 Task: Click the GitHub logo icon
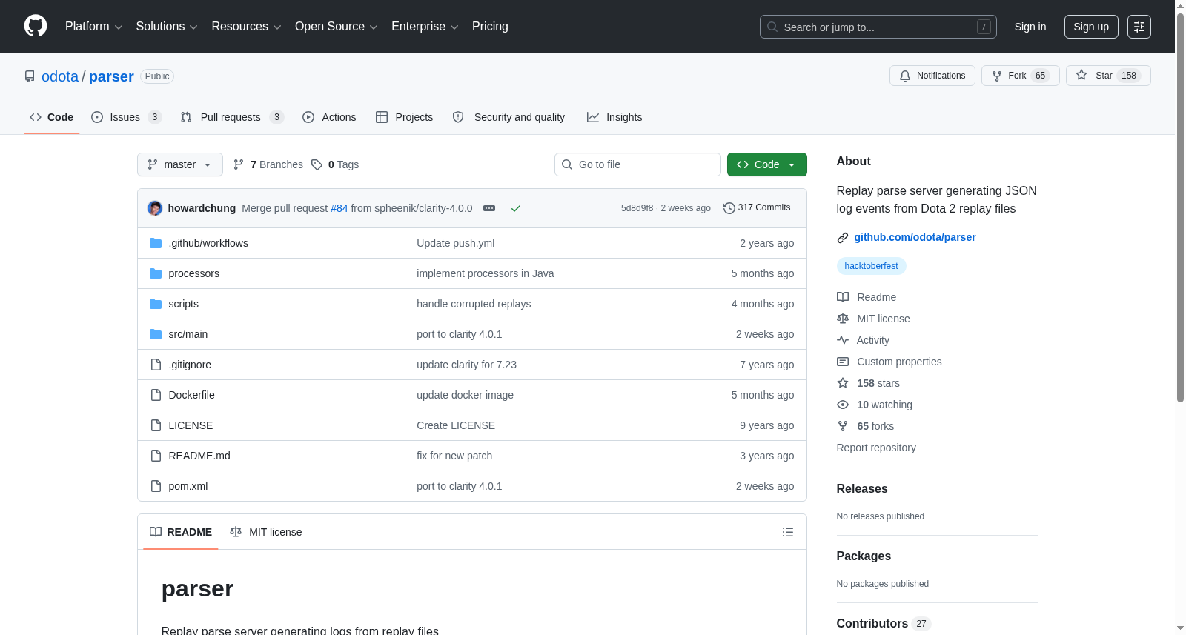coord(36,26)
